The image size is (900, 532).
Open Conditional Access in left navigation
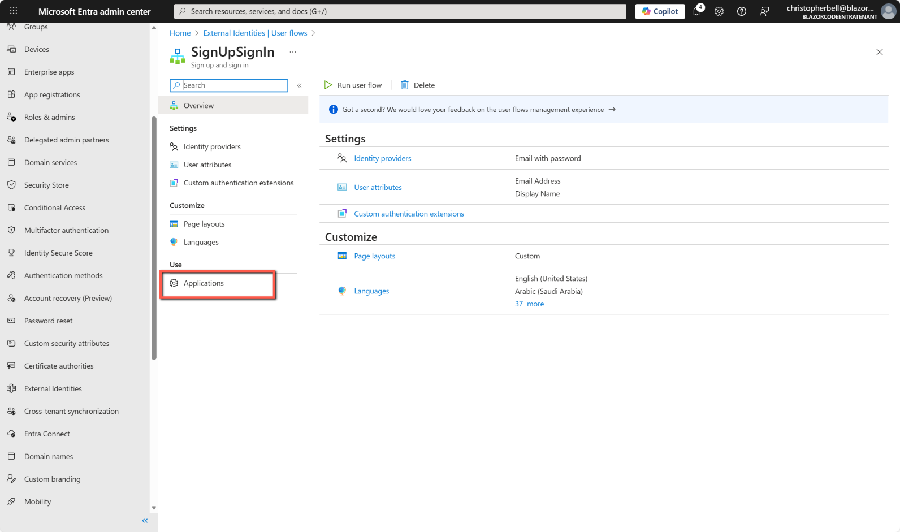[x=55, y=208]
